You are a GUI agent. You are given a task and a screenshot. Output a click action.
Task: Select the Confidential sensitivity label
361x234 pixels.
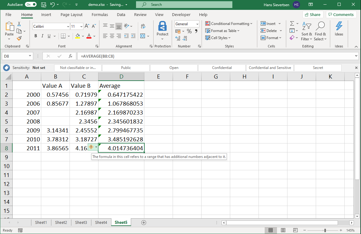point(222,68)
